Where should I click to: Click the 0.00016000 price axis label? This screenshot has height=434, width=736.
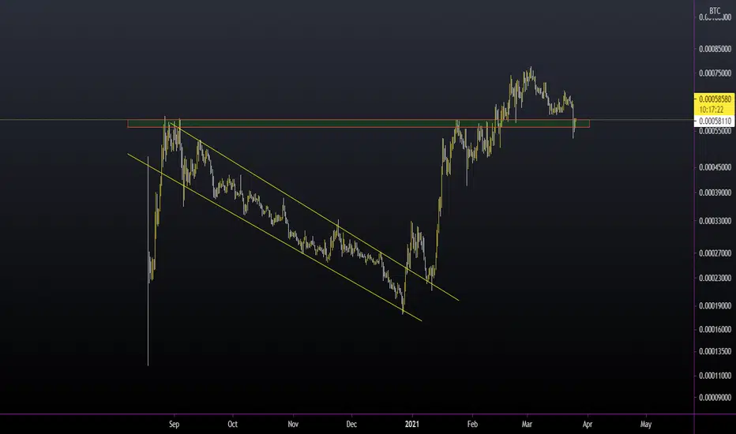coord(715,329)
